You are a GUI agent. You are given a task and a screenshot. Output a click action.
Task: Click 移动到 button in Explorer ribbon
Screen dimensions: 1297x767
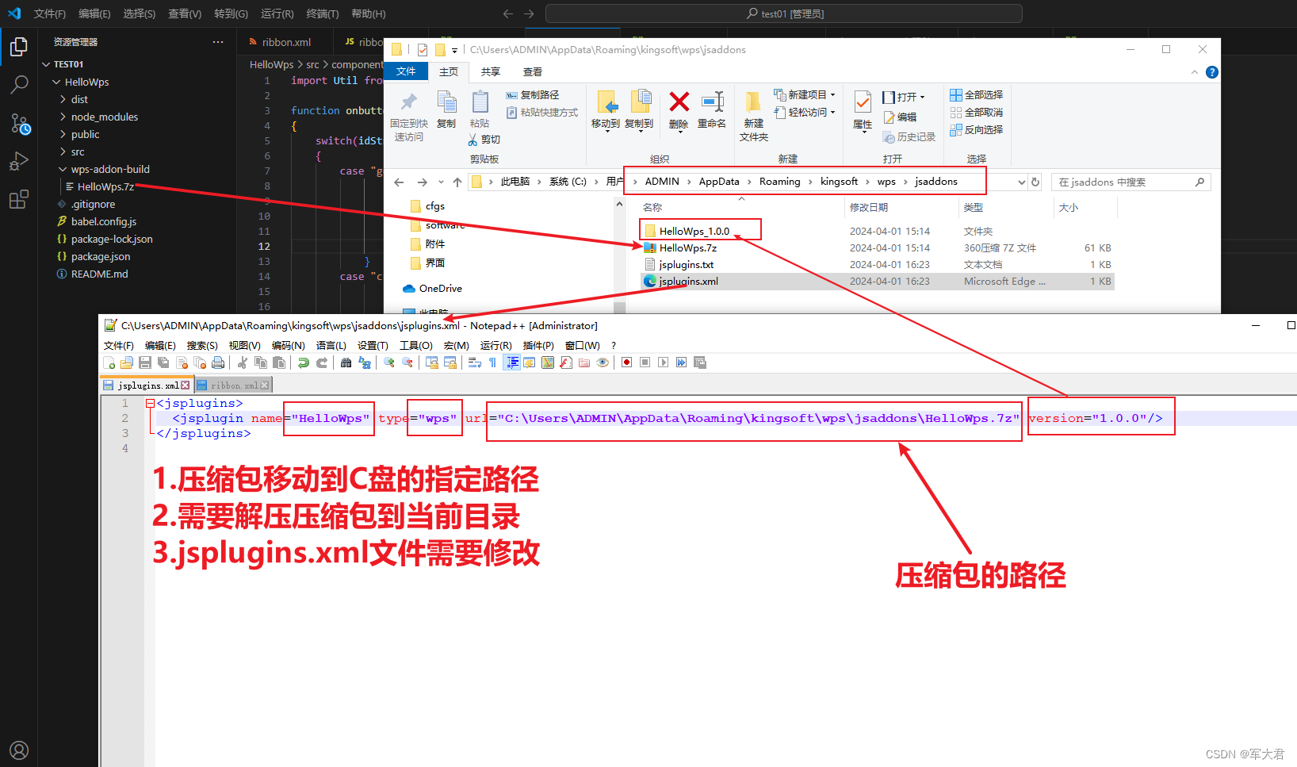coord(606,109)
